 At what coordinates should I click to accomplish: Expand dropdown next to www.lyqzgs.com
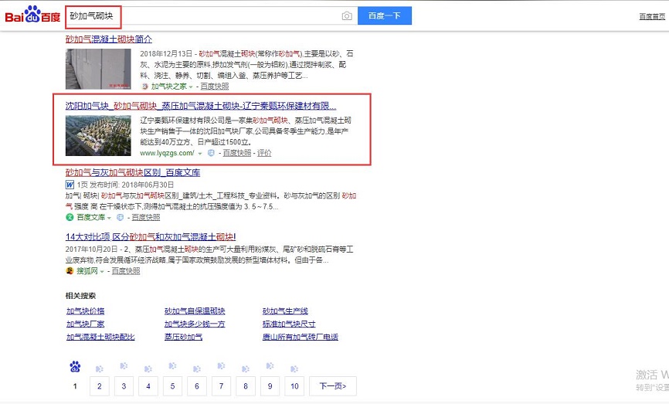[199, 153]
